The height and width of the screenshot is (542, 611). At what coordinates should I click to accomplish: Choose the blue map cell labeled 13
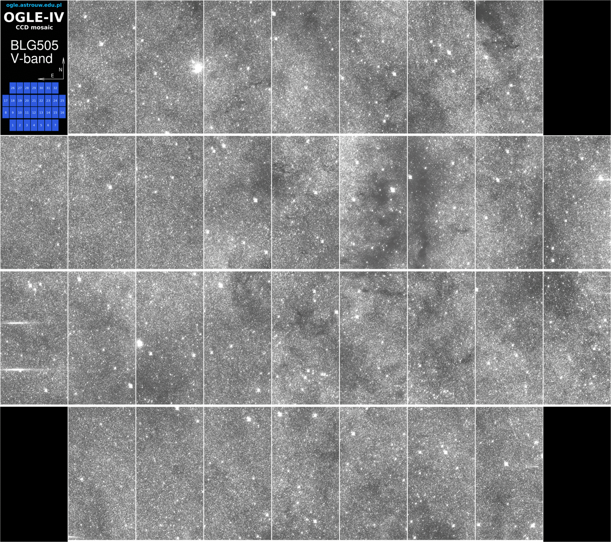41,113
